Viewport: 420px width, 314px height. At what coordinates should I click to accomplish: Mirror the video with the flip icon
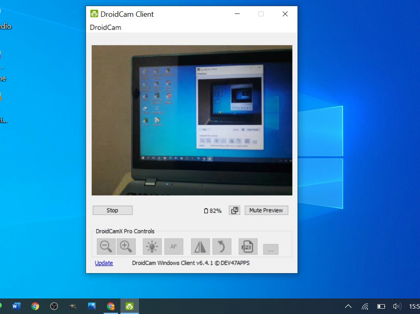pos(200,247)
